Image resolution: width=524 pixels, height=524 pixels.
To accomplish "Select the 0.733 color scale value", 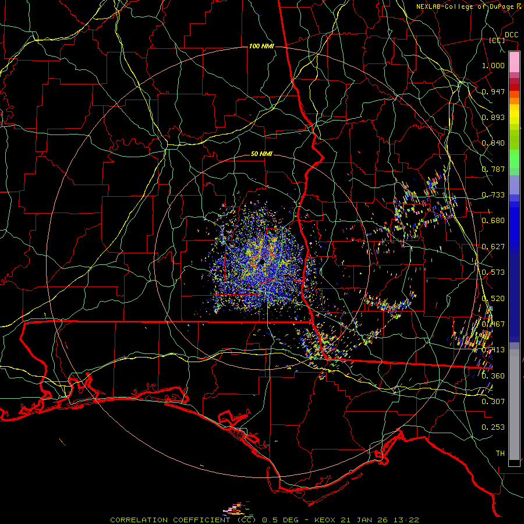I will 493,195.
